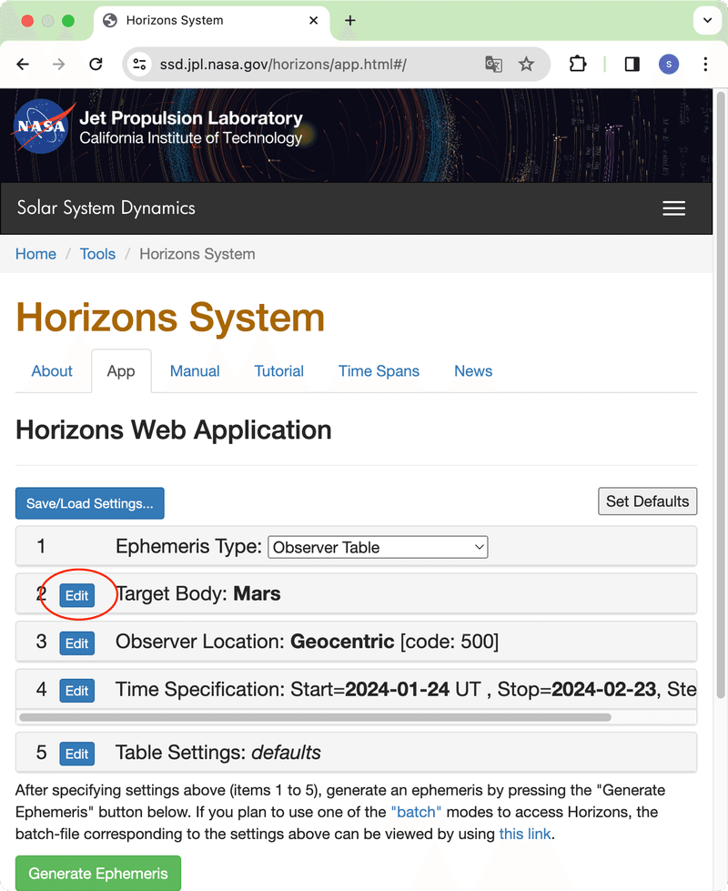Follow the "batch" link
Image resolution: width=728 pixels, height=891 pixels.
[416, 812]
